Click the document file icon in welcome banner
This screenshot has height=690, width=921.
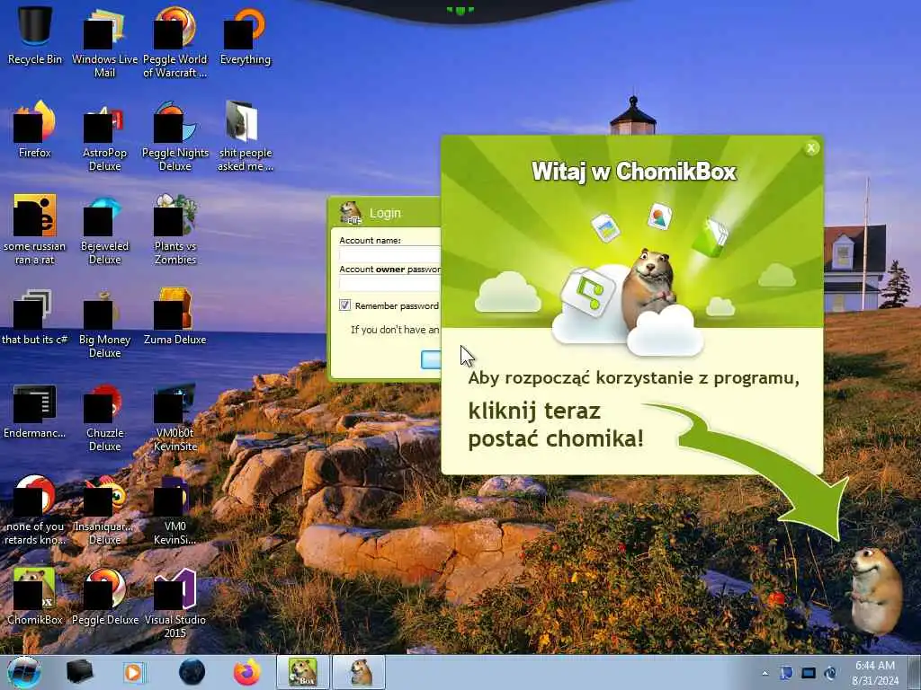click(x=605, y=227)
